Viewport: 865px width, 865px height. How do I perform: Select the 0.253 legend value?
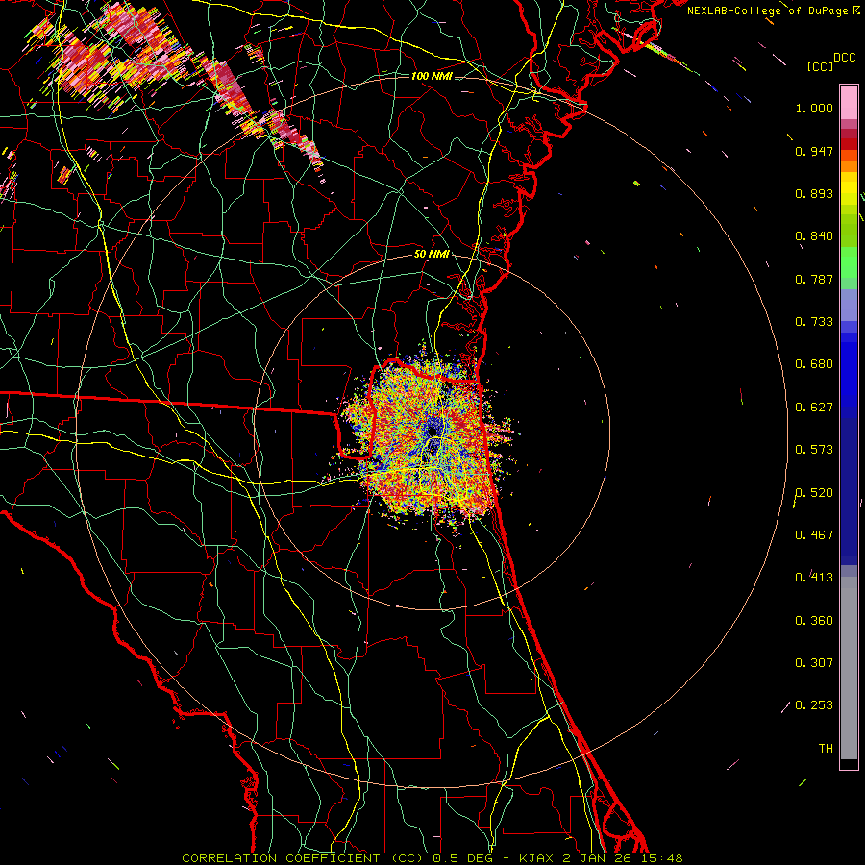click(x=814, y=705)
